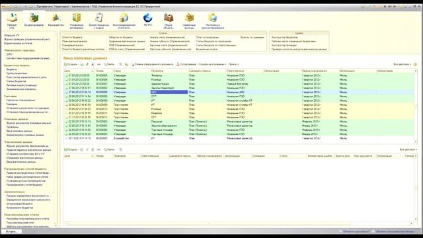
Task: Open the Печать dropdown
Action: 233,65
